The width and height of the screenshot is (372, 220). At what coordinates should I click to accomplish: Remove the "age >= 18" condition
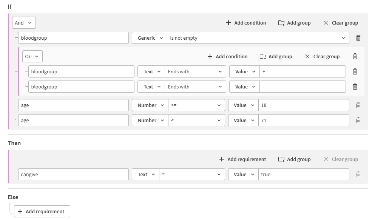tap(358, 105)
